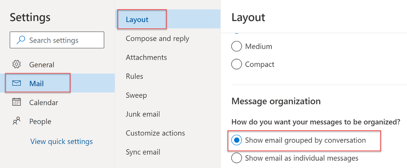
Task: Select Show email grouped by conversation
Action: coord(236,140)
